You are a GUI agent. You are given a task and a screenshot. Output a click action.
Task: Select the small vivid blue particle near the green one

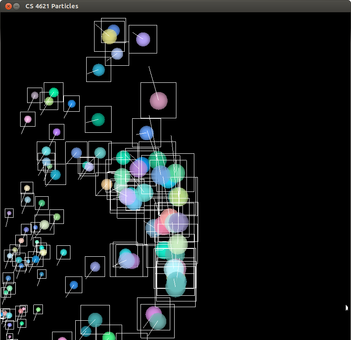(x=71, y=104)
